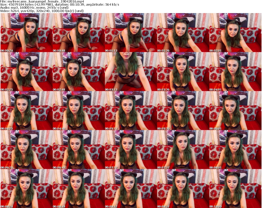Click the 'Size: 45079184 bytes' info line
262x208 pixels.
[x=59, y=5]
